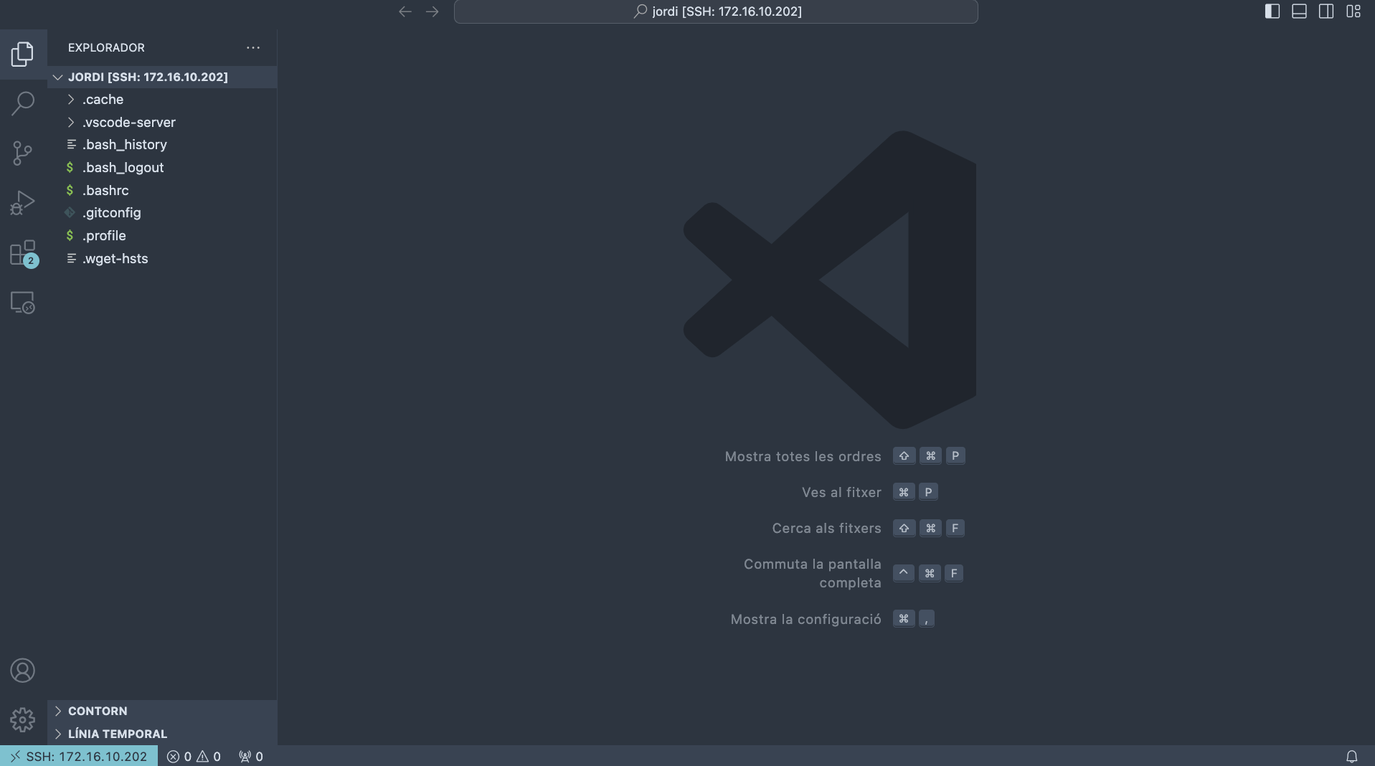Click the command center search field
1375x766 pixels.
(716, 11)
